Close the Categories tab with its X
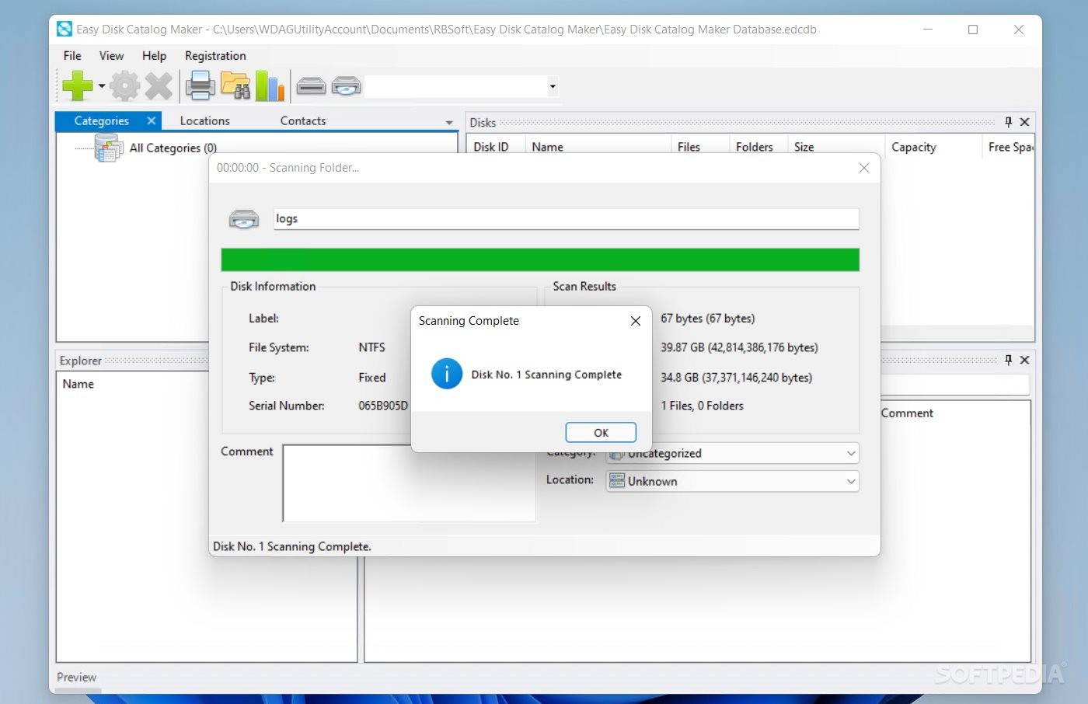 click(x=152, y=120)
